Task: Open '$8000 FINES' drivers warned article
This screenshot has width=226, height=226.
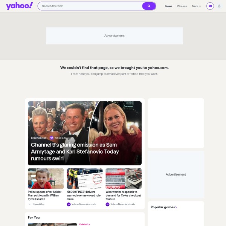Action: tap(84, 195)
